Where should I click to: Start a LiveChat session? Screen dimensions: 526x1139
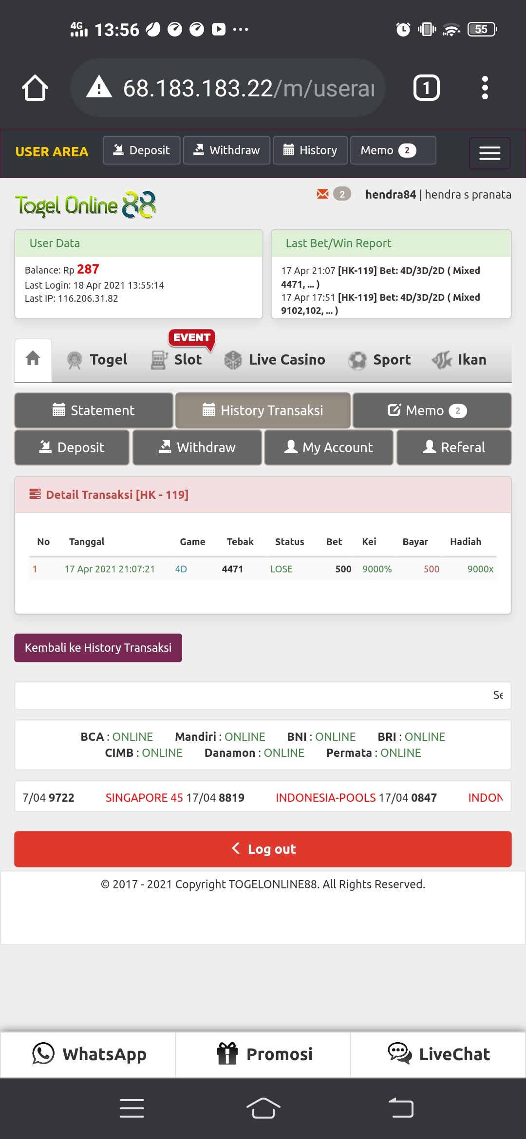pyautogui.click(x=438, y=1054)
